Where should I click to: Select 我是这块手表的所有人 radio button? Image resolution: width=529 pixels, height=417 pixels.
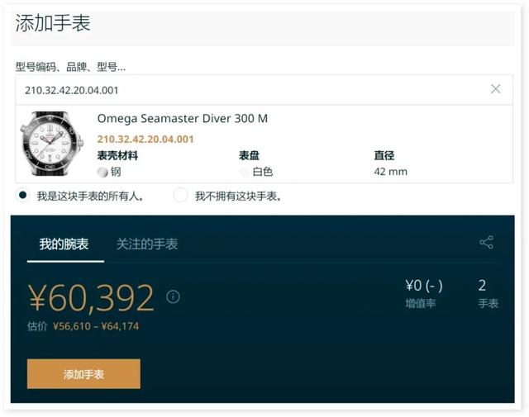pos(23,196)
